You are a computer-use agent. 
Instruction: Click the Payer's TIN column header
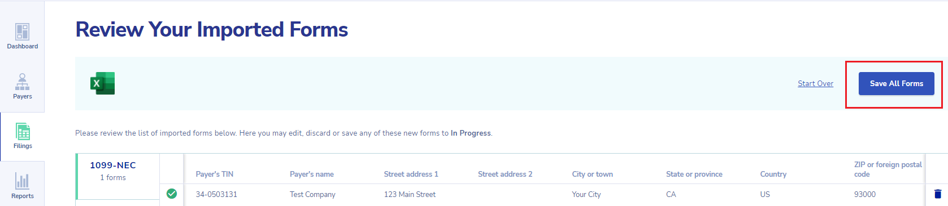(x=215, y=174)
